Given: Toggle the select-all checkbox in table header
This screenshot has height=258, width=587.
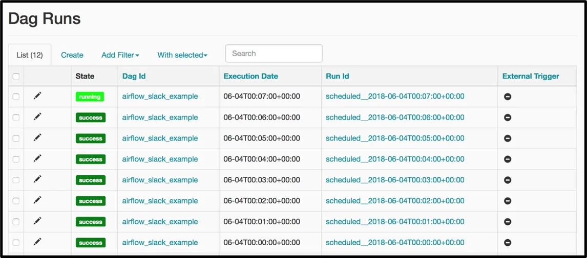Looking at the screenshot, I should [16, 76].
